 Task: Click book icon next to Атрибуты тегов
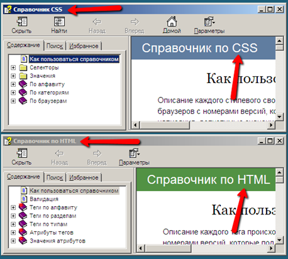coord(23,232)
